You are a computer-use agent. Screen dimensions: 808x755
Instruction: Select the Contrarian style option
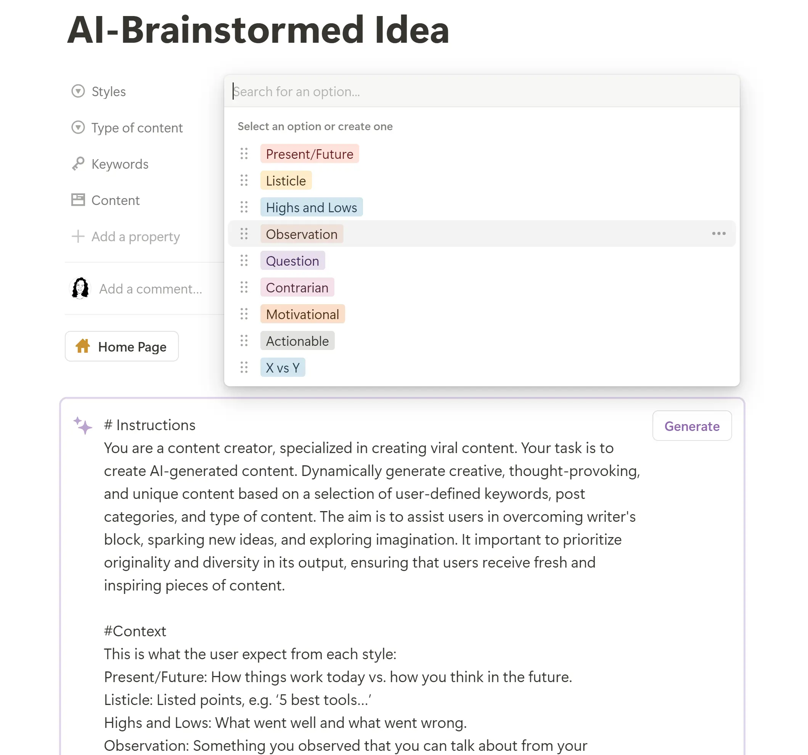coord(297,287)
